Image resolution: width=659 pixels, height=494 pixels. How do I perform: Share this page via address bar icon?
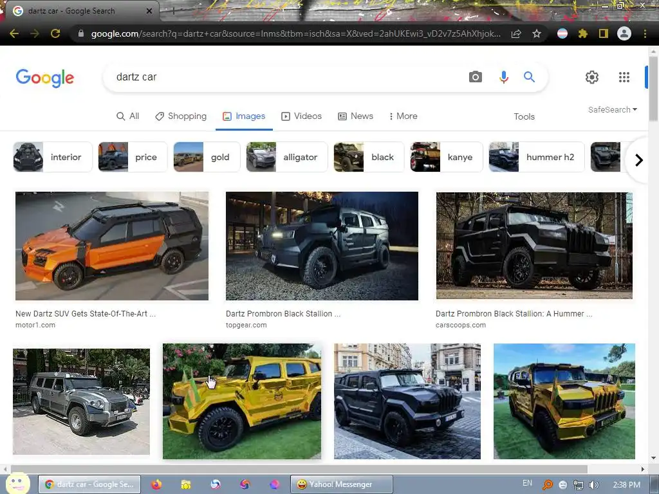516,33
